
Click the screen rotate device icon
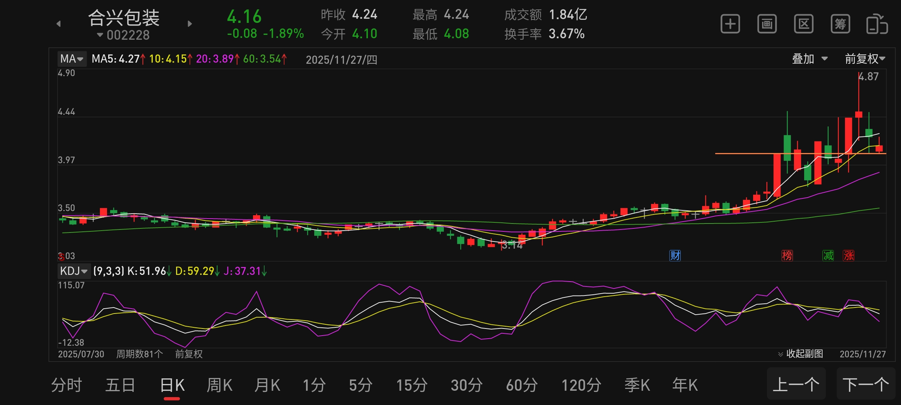pyautogui.click(x=877, y=24)
